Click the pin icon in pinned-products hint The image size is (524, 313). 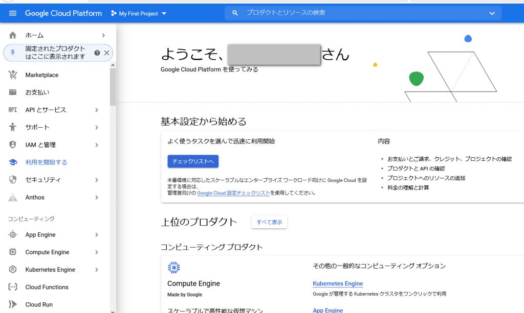pyautogui.click(x=13, y=52)
